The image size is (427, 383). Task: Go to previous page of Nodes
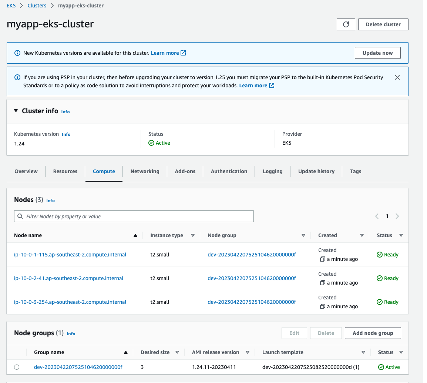pos(377,216)
